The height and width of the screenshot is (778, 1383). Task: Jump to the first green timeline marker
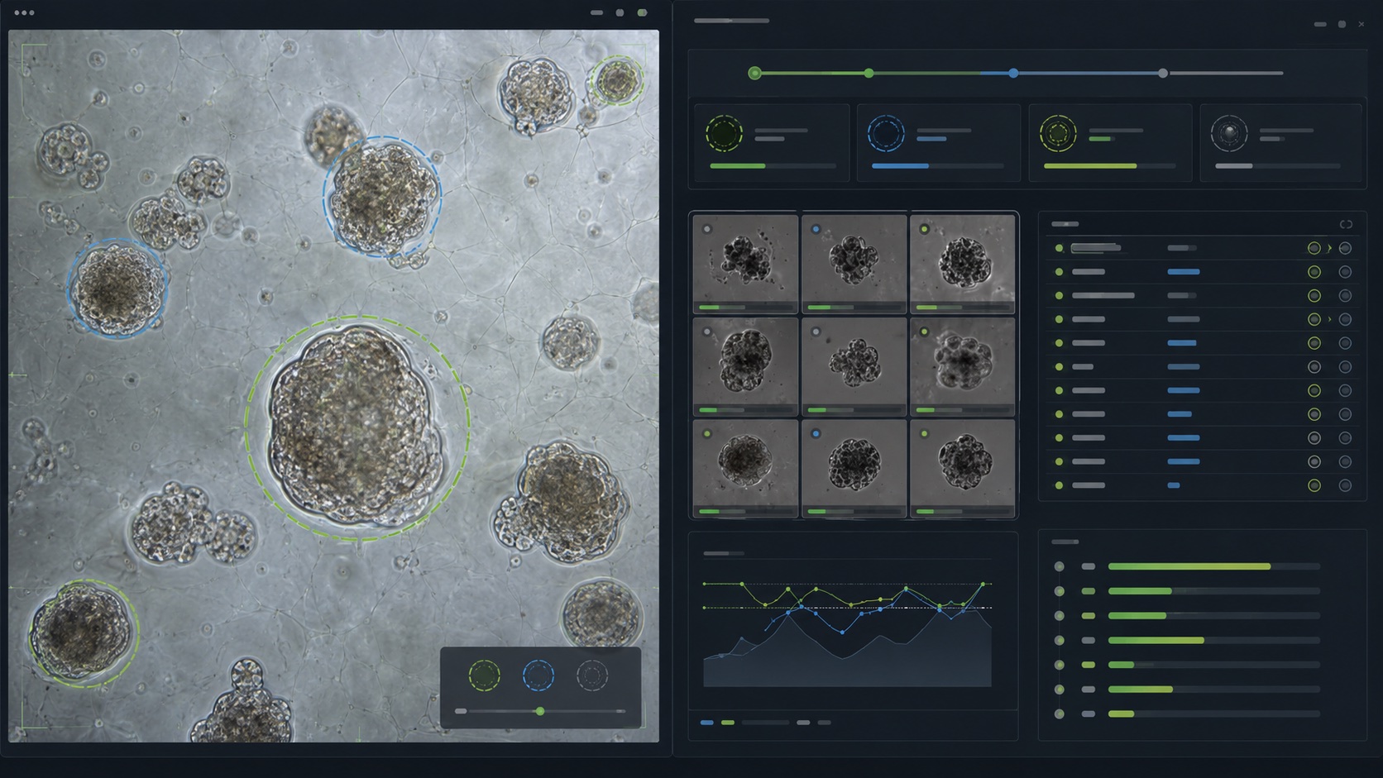(x=754, y=74)
